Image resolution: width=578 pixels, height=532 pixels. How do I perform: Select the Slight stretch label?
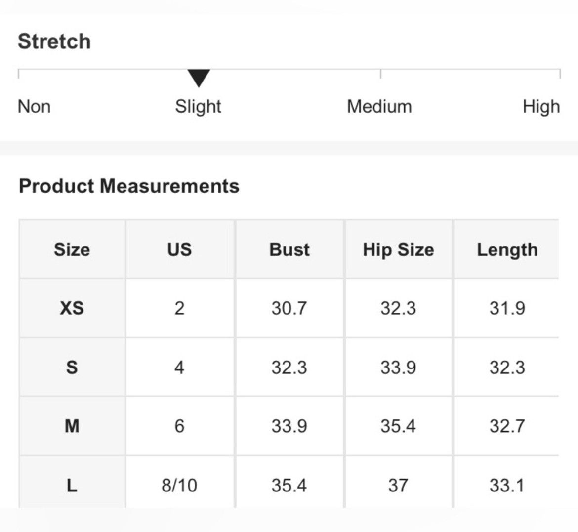pos(198,107)
